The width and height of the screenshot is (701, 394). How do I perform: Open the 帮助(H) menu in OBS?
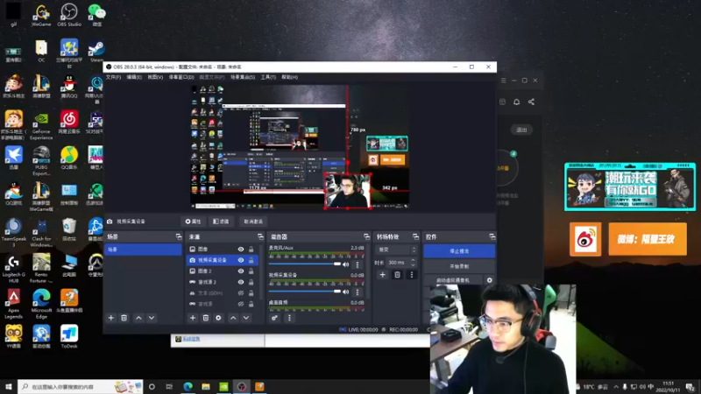(x=290, y=77)
